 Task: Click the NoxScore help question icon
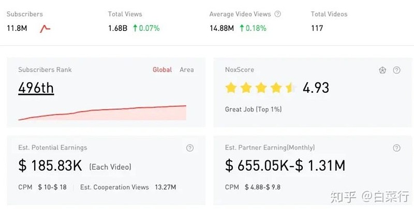pos(397,70)
